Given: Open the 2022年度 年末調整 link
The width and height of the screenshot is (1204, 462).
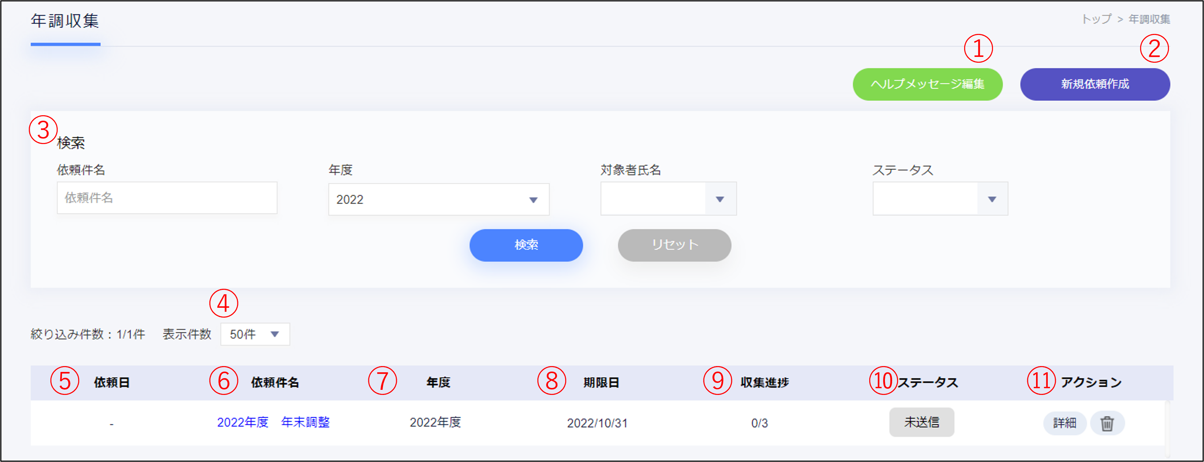Looking at the screenshot, I should pos(273,422).
